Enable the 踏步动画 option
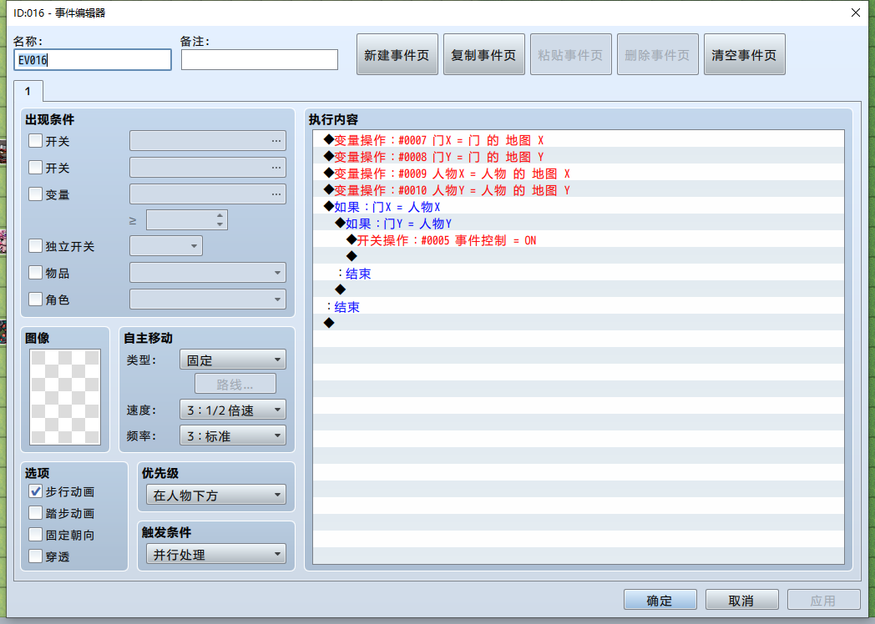Viewport: 875px width, 624px height. pos(35,513)
